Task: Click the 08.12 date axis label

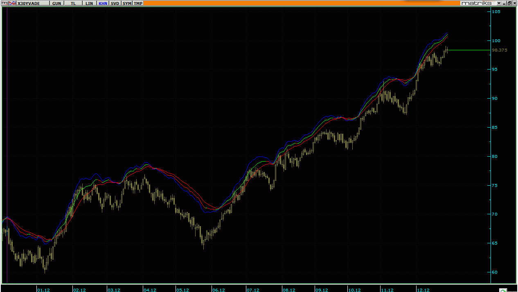Action: pos(289,290)
